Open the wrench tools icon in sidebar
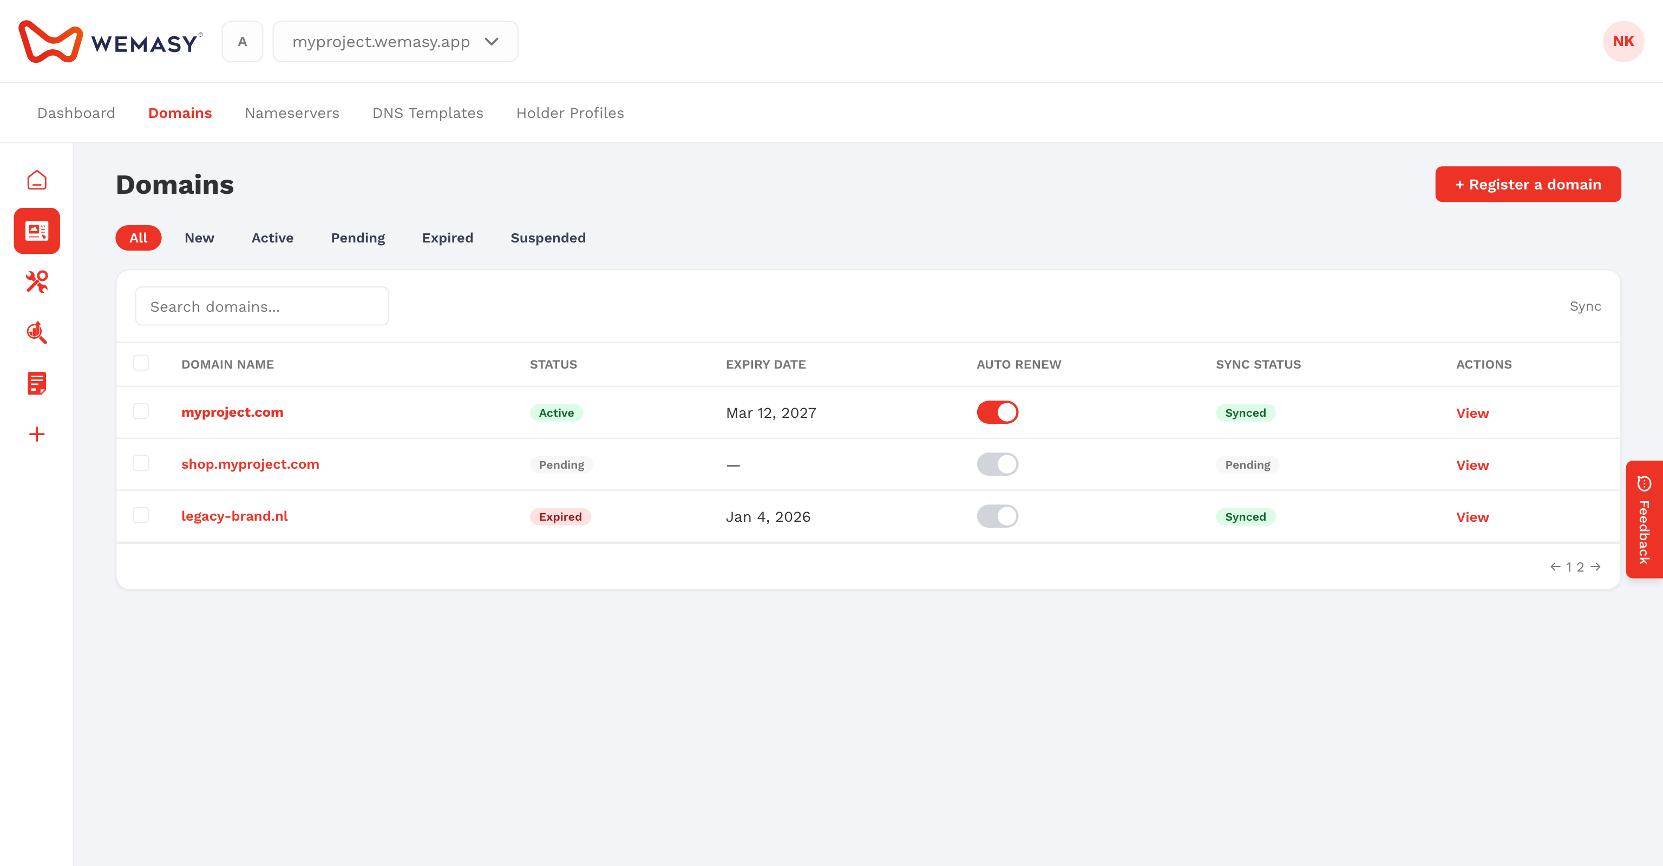 tap(37, 281)
